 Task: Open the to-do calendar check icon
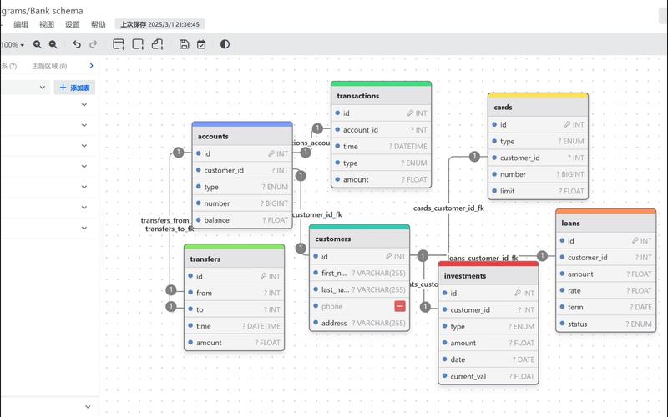click(201, 44)
